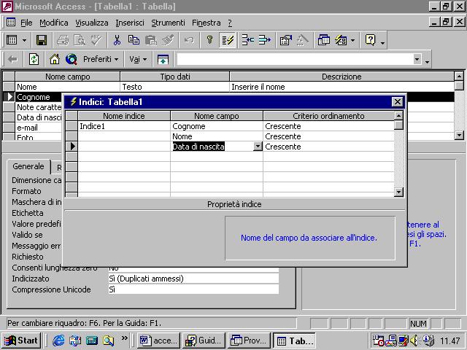
Task: Expand the View button dropdown arrow
Action: [24, 40]
